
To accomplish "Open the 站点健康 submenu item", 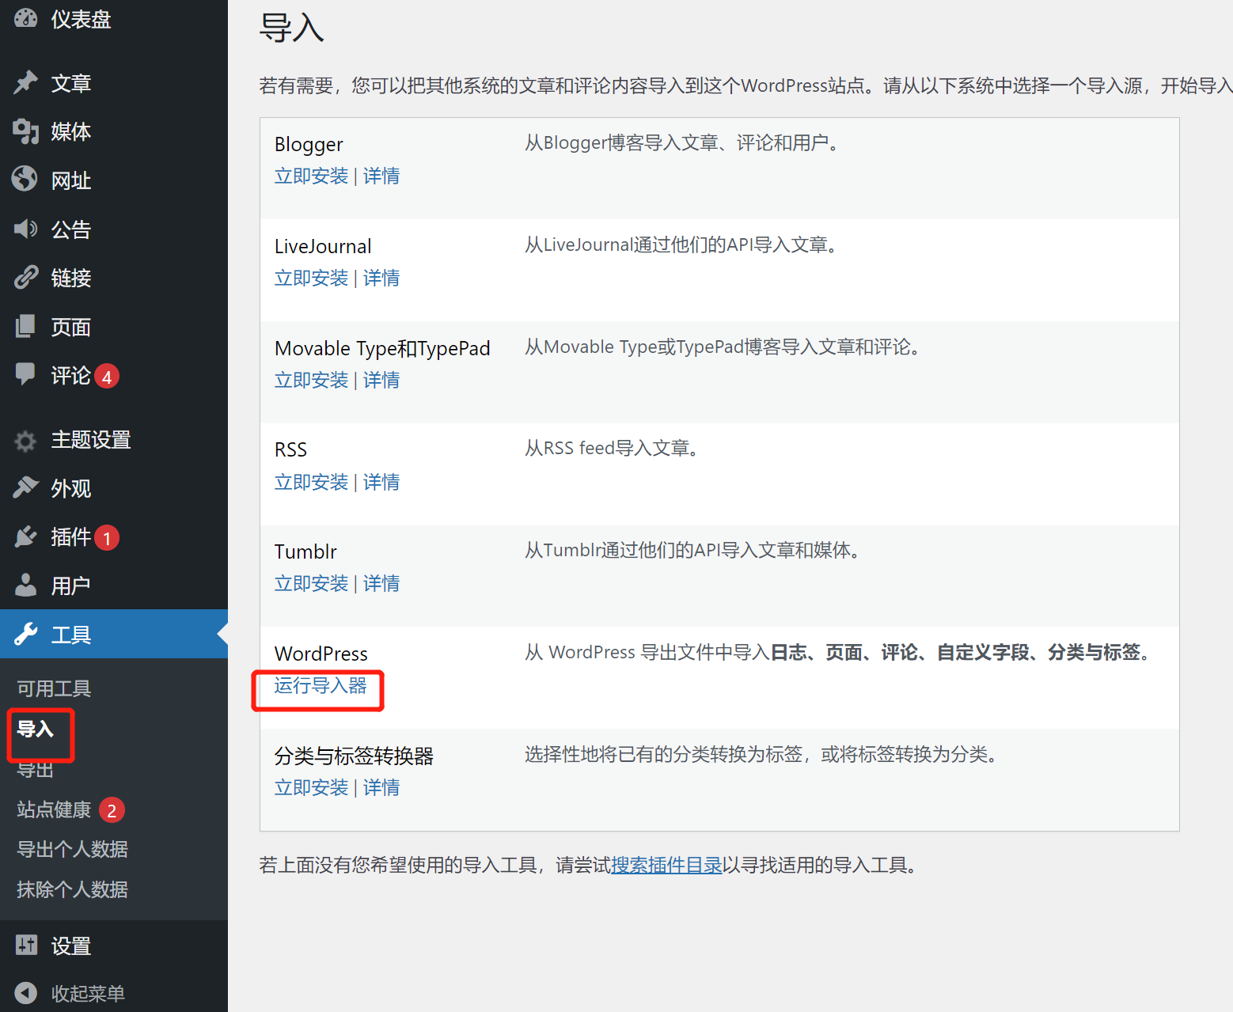I will [54, 809].
